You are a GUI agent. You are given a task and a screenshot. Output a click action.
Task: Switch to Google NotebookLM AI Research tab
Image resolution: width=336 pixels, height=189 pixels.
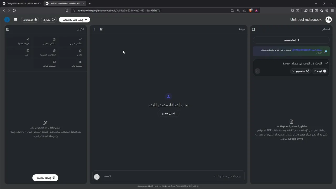click(x=22, y=3)
